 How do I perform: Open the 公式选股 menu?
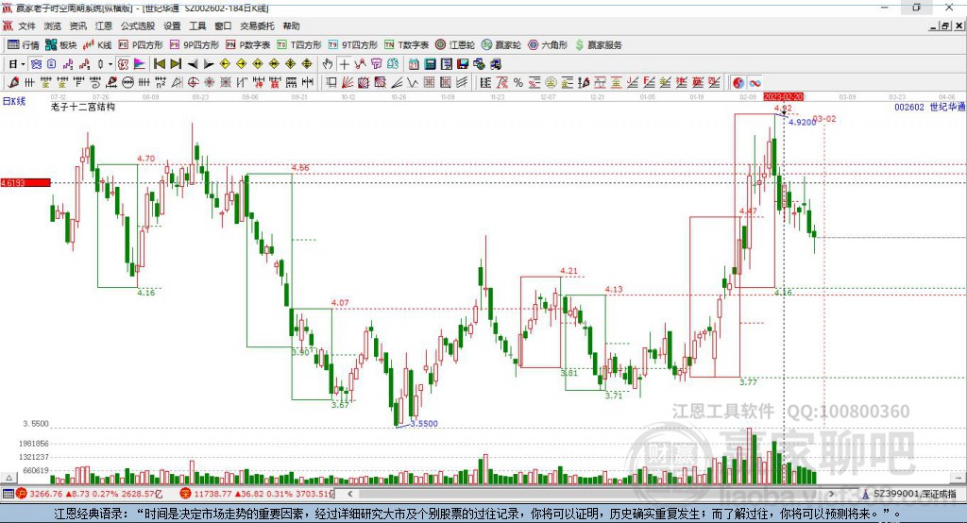pyautogui.click(x=138, y=25)
